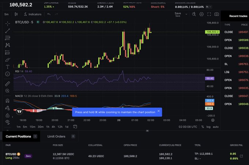Screen dimensions: 249x165
Task: Open the quick search icon
Action: click(194, 14)
